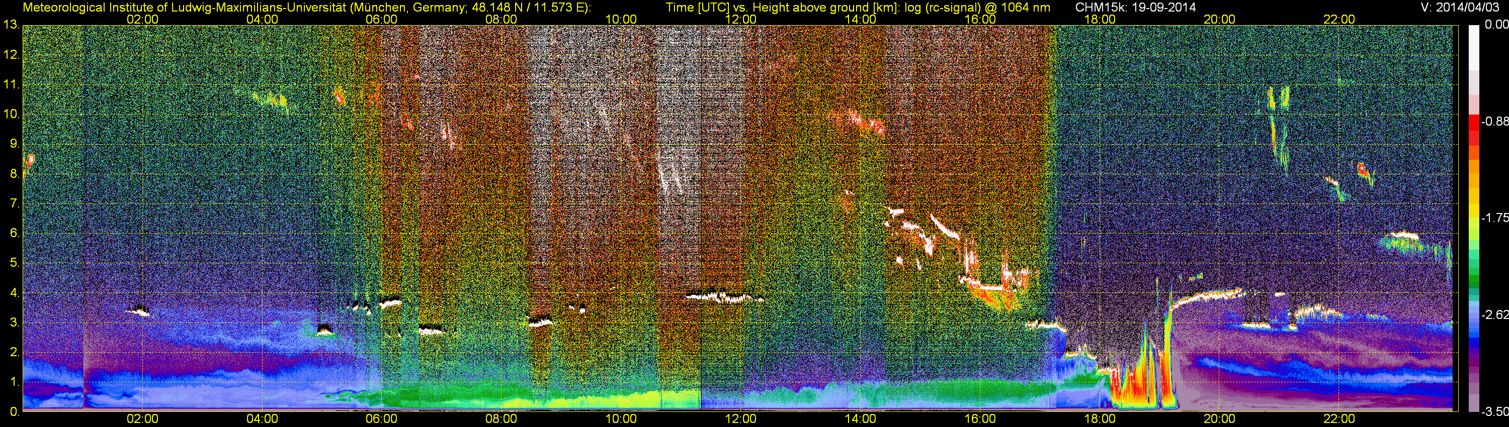Click the 16:00 label on the bottom time axis
Screen dimensions: 1509x427
click(x=980, y=419)
